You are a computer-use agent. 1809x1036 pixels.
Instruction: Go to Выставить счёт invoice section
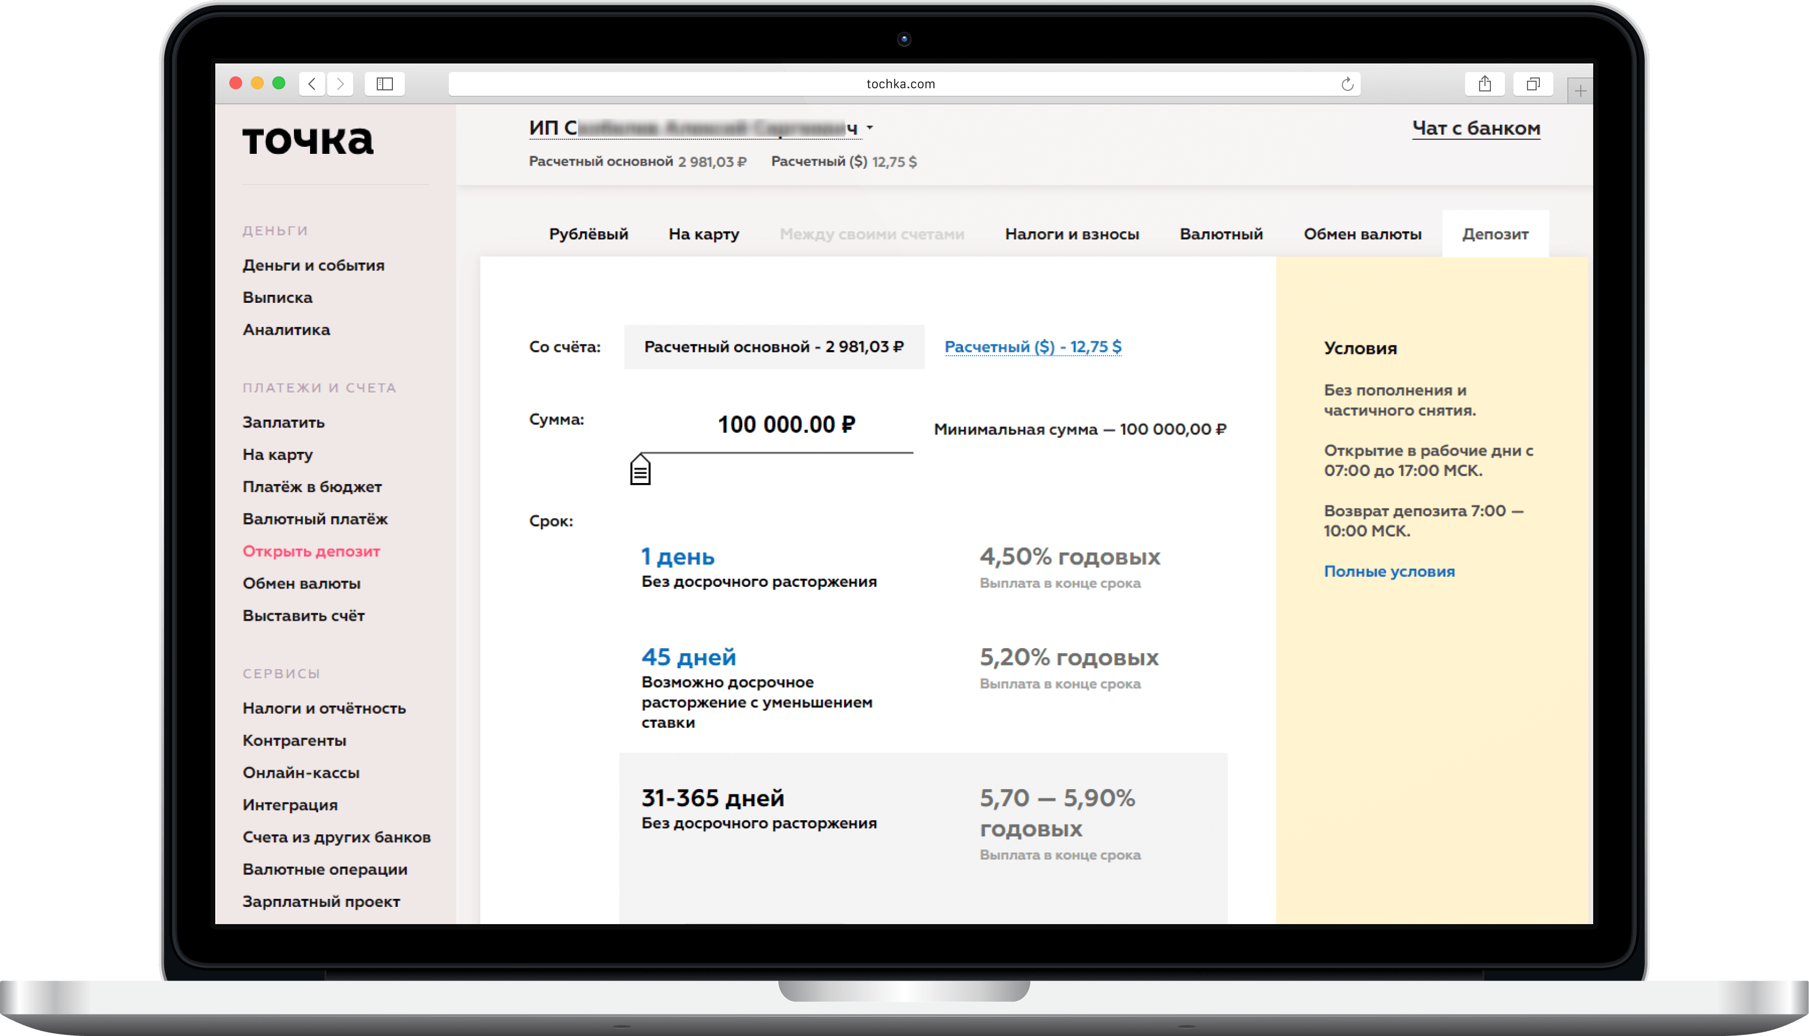point(303,616)
